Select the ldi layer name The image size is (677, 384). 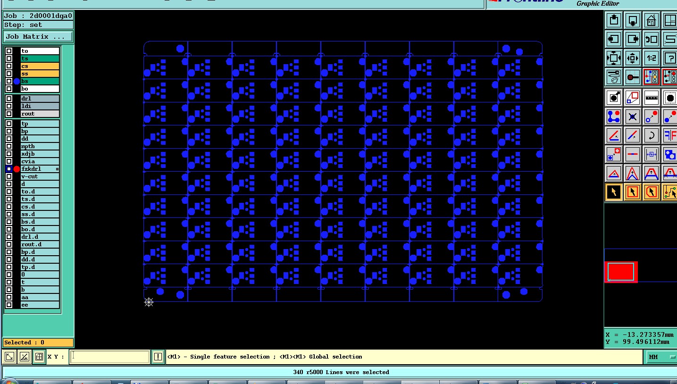point(40,106)
